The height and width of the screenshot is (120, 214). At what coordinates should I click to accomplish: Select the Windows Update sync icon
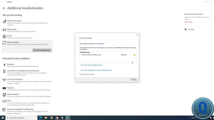click(4, 43)
